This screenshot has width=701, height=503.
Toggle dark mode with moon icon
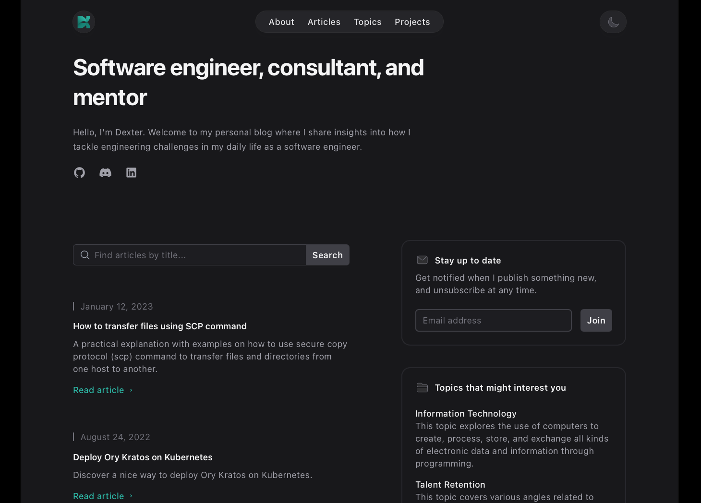point(613,22)
